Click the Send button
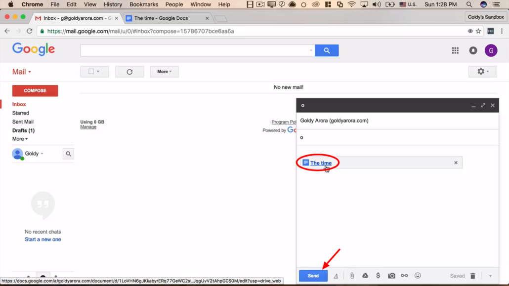 (313, 276)
